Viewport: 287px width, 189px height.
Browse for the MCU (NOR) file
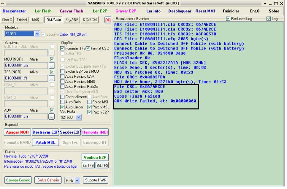pos(52,65)
